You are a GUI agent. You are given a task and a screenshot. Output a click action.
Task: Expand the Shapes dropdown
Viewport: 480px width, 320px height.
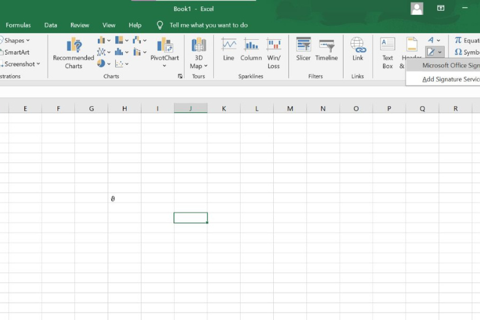17,41
